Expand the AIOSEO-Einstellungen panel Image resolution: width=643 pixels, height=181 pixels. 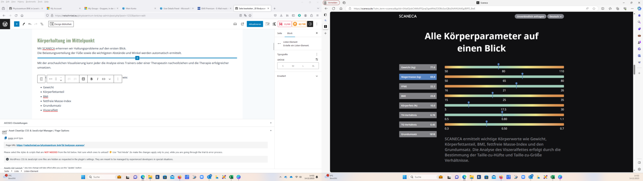point(137,123)
